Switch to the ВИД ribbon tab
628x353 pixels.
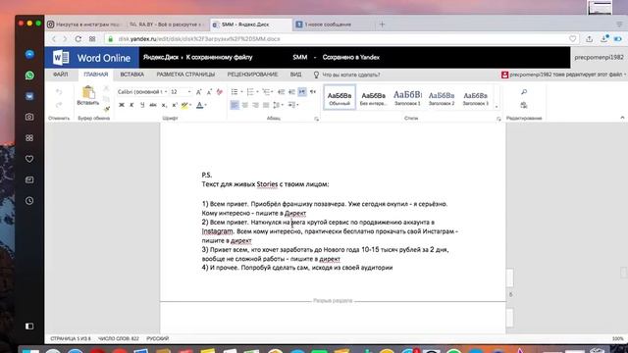[295, 75]
